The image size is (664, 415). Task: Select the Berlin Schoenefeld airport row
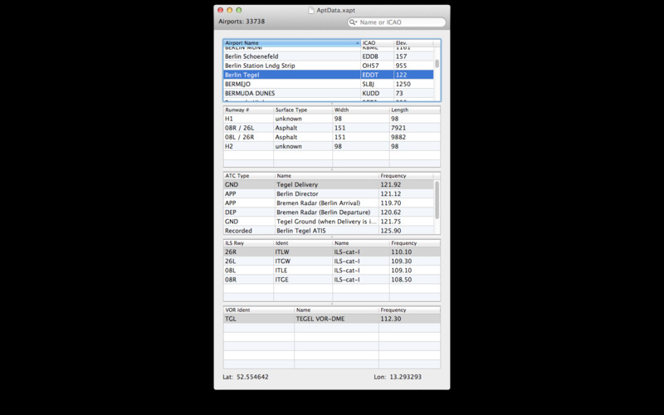pyautogui.click(x=328, y=56)
